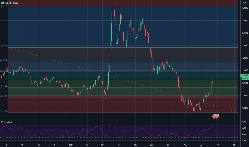Viewport: 249px width, 147px height.
Task: Click the 25.00000 price axis value
Action: coord(245,33)
